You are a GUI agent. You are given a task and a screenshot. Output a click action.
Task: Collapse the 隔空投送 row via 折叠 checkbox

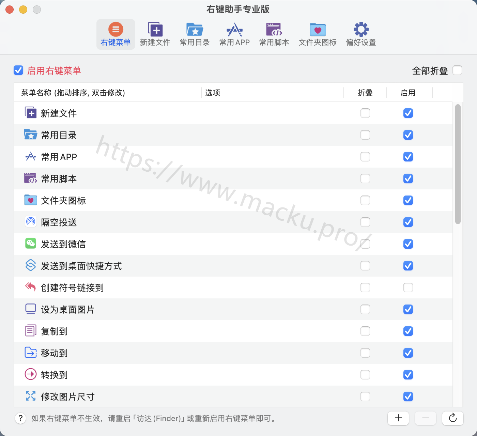pyautogui.click(x=365, y=222)
